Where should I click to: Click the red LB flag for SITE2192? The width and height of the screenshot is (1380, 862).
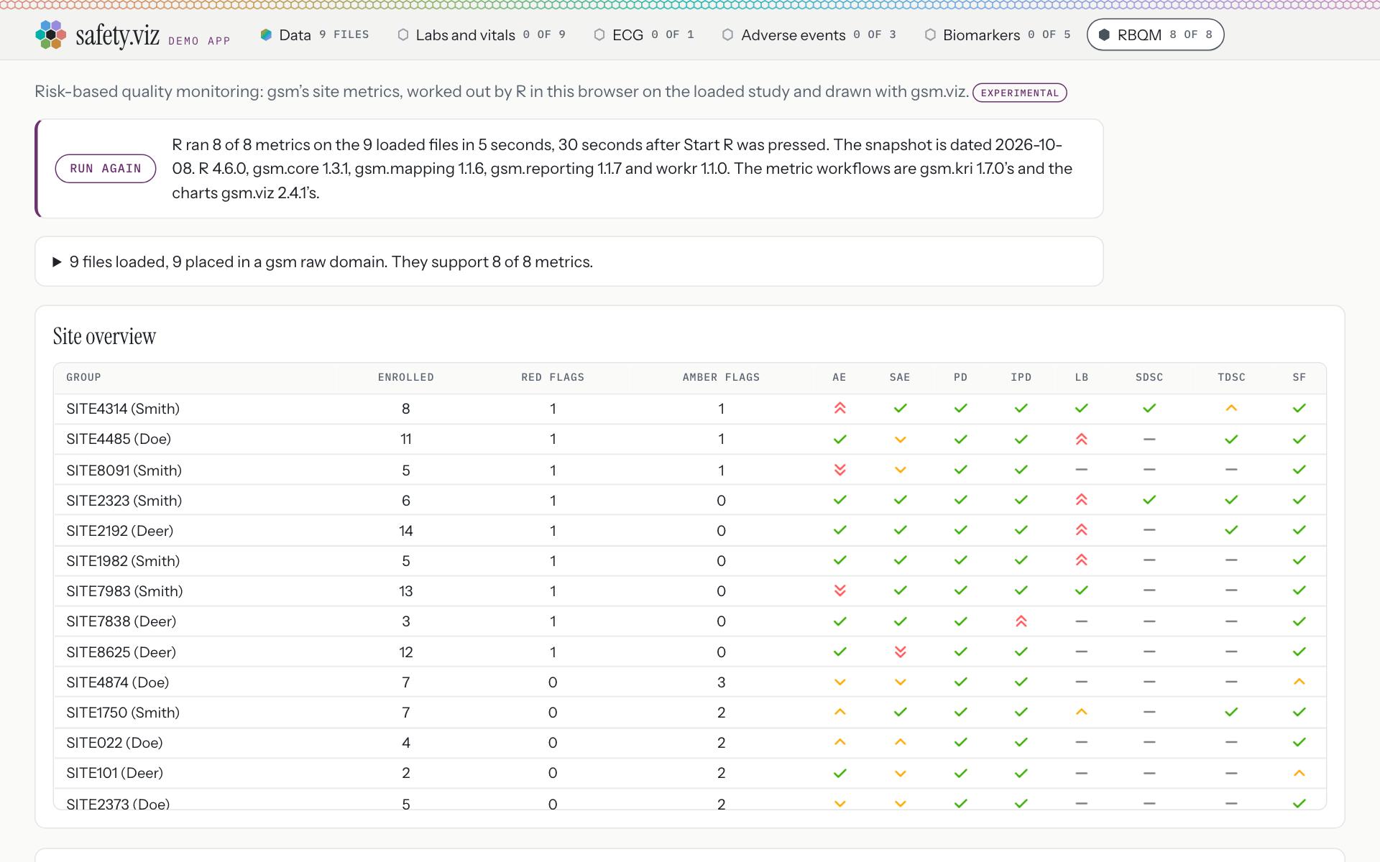pyautogui.click(x=1081, y=530)
